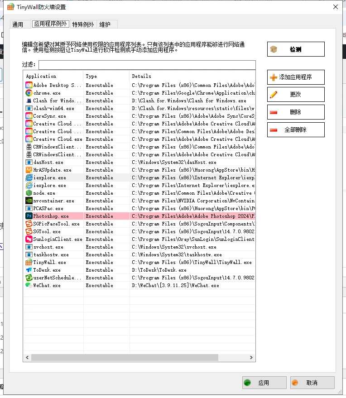Click into the 过滤 filter field
The width and height of the screenshot is (346, 398).
147,65
